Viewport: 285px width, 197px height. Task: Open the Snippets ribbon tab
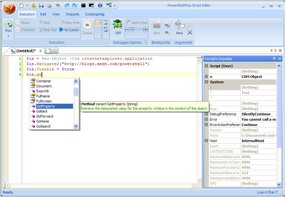pyautogui.click(x=72, y=14)
